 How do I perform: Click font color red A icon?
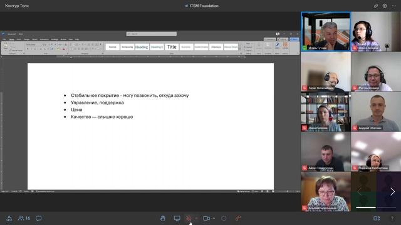tap(64, 49)
